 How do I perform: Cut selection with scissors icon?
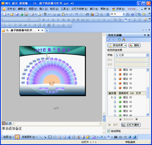[x=58, y=14]
